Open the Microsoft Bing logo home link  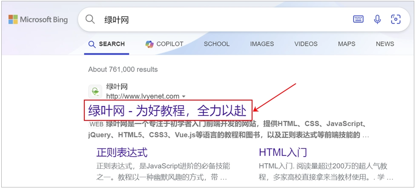tap(38, 20)
